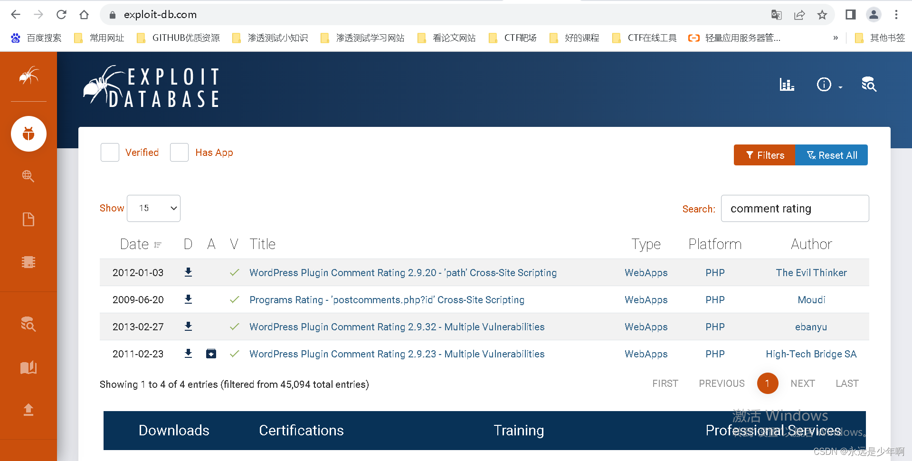
Task: Open the Show entries count dropdown
Action: coord(153,208)
